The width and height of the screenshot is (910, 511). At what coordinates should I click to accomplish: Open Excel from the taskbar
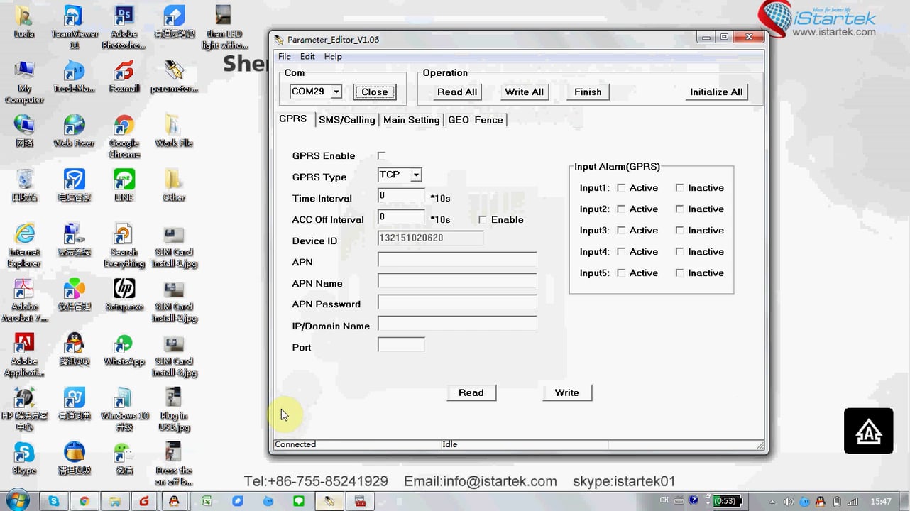207,501
